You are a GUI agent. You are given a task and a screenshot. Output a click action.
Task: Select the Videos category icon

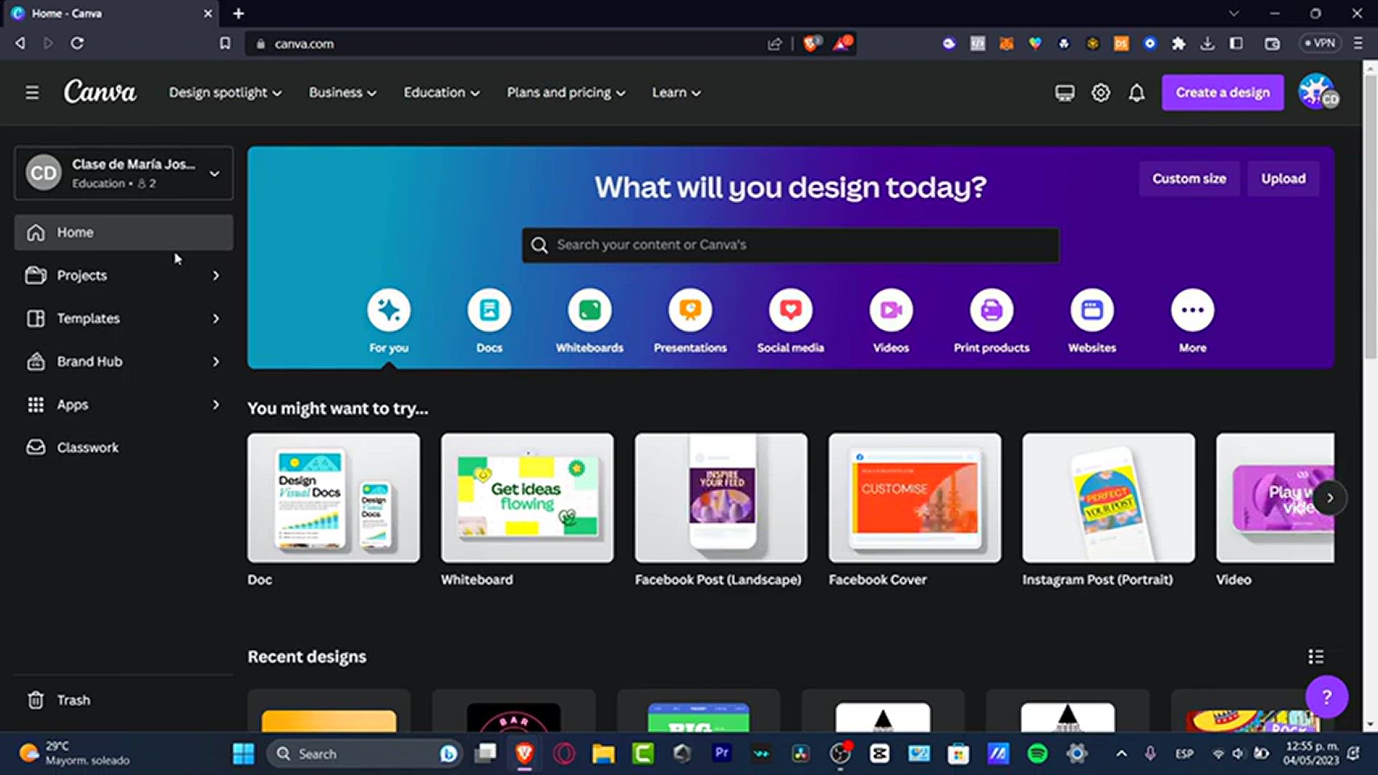pos(891,310)
